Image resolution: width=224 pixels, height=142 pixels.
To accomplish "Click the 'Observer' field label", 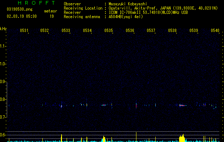I will (72, 4).
